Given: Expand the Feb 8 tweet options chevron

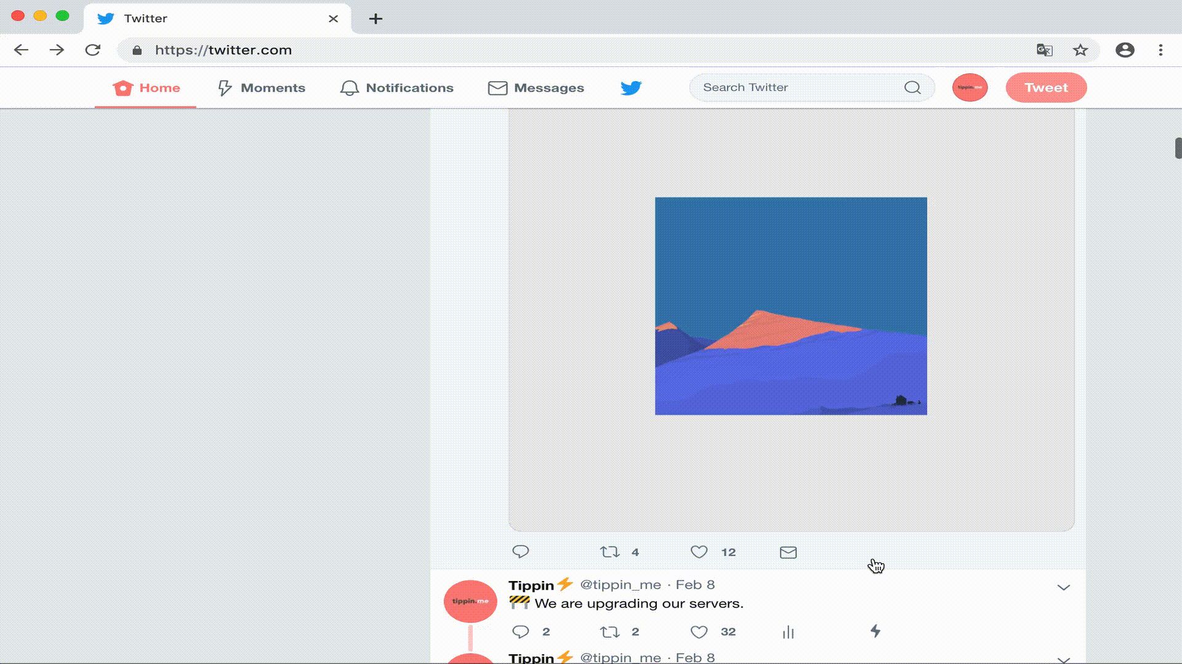Looking at the screenshot, I should pos(1063,588).
